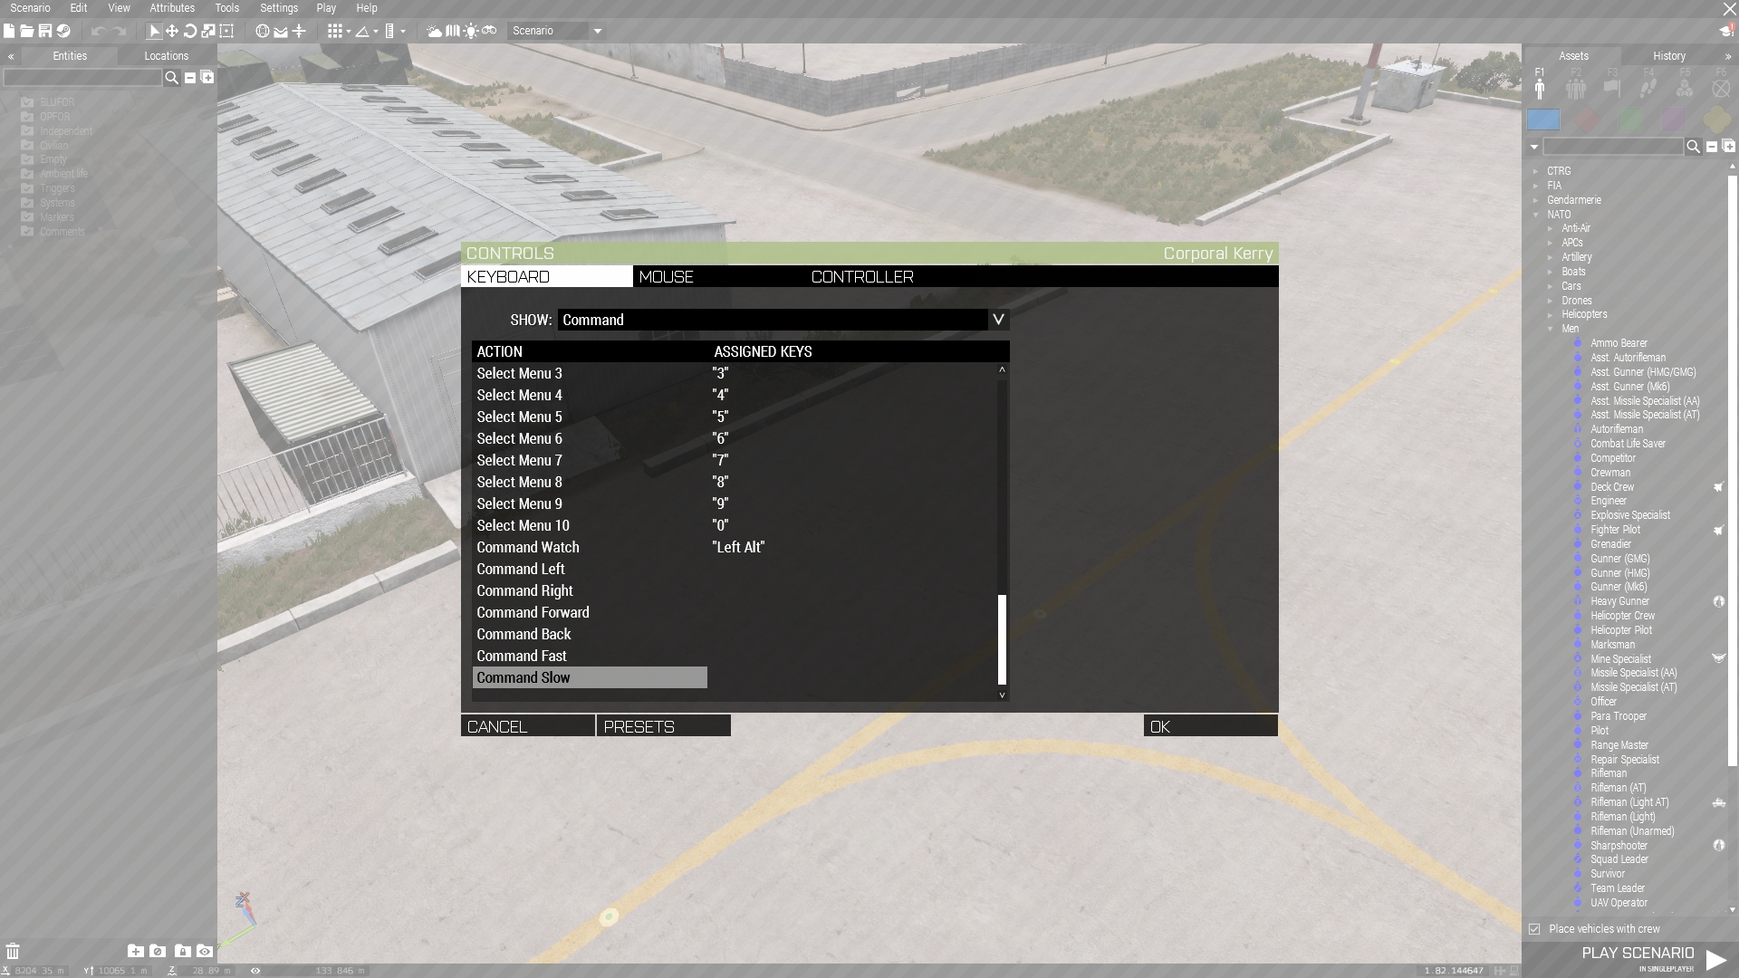1739x978 pixels.
Task: Select the blue BLUFOR side swatch
Action: [x=1543, y=120]
